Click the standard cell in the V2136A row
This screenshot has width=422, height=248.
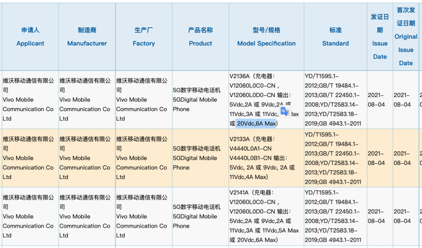point(335,100)
